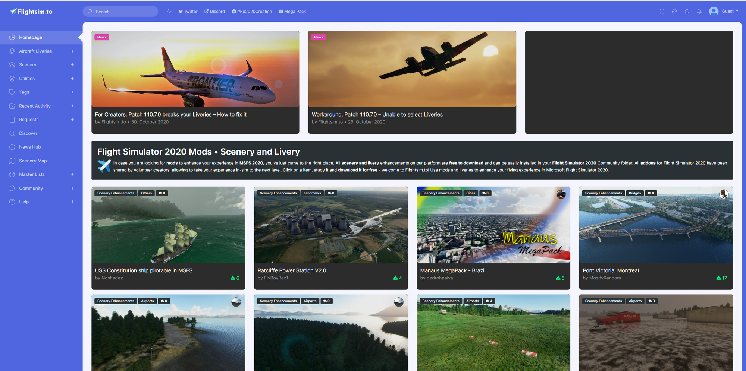This screenshot has height=371, width=746.
Task: Click the Cities tag on Manaus card
Action: pyautogui.click(x=471, y=193)
